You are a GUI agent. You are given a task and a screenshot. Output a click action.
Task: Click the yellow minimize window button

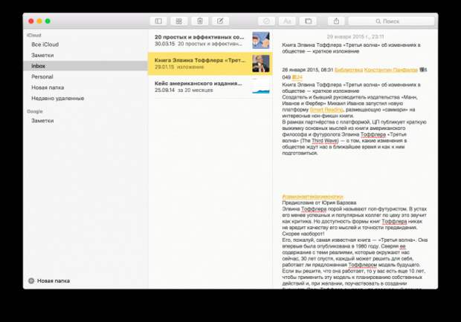[x=39, y=21]
